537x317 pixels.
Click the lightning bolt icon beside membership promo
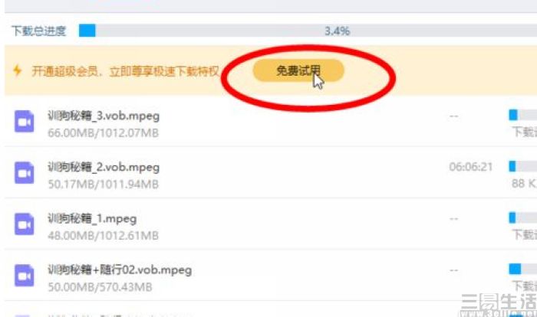(x=17, y=70)
